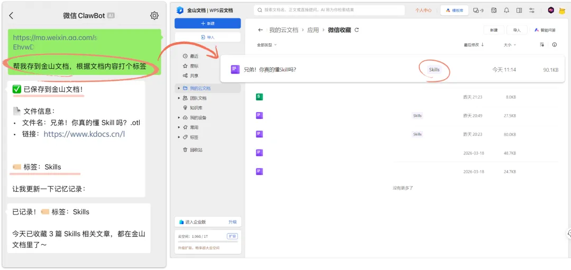The width and height of the screenshot is (571, 270).
Task: Click the cloud storage usage bar
Action: tap(208, 241)
